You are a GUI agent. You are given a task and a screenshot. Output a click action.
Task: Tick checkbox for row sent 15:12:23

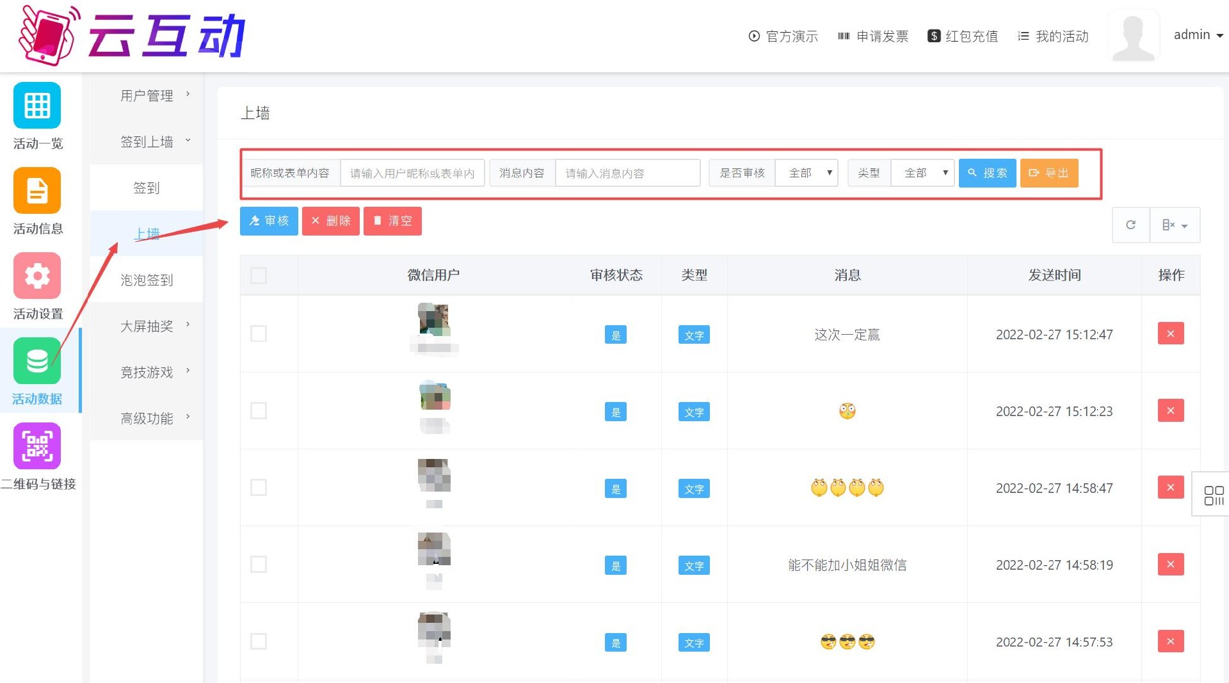[x=259, y=410]
